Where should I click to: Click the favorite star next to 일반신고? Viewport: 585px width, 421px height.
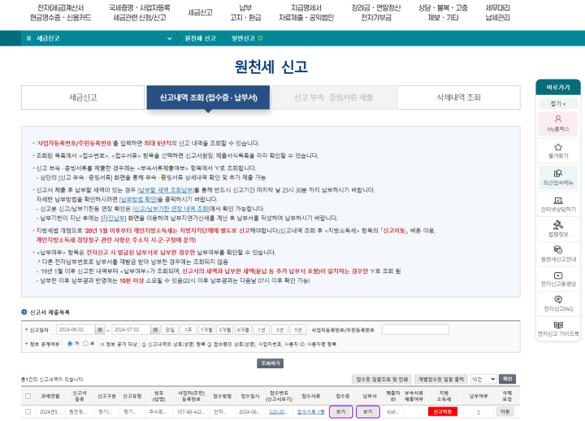click(x=261, y=38)
